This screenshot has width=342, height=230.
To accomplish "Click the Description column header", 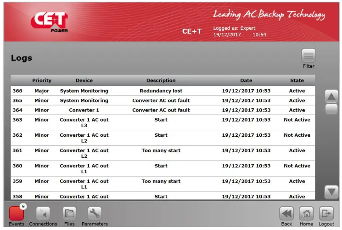I will (161, 80).
